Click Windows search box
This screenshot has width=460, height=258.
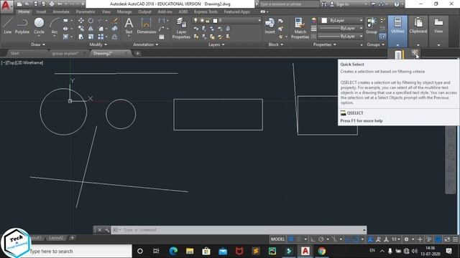[x=80, y=252]
